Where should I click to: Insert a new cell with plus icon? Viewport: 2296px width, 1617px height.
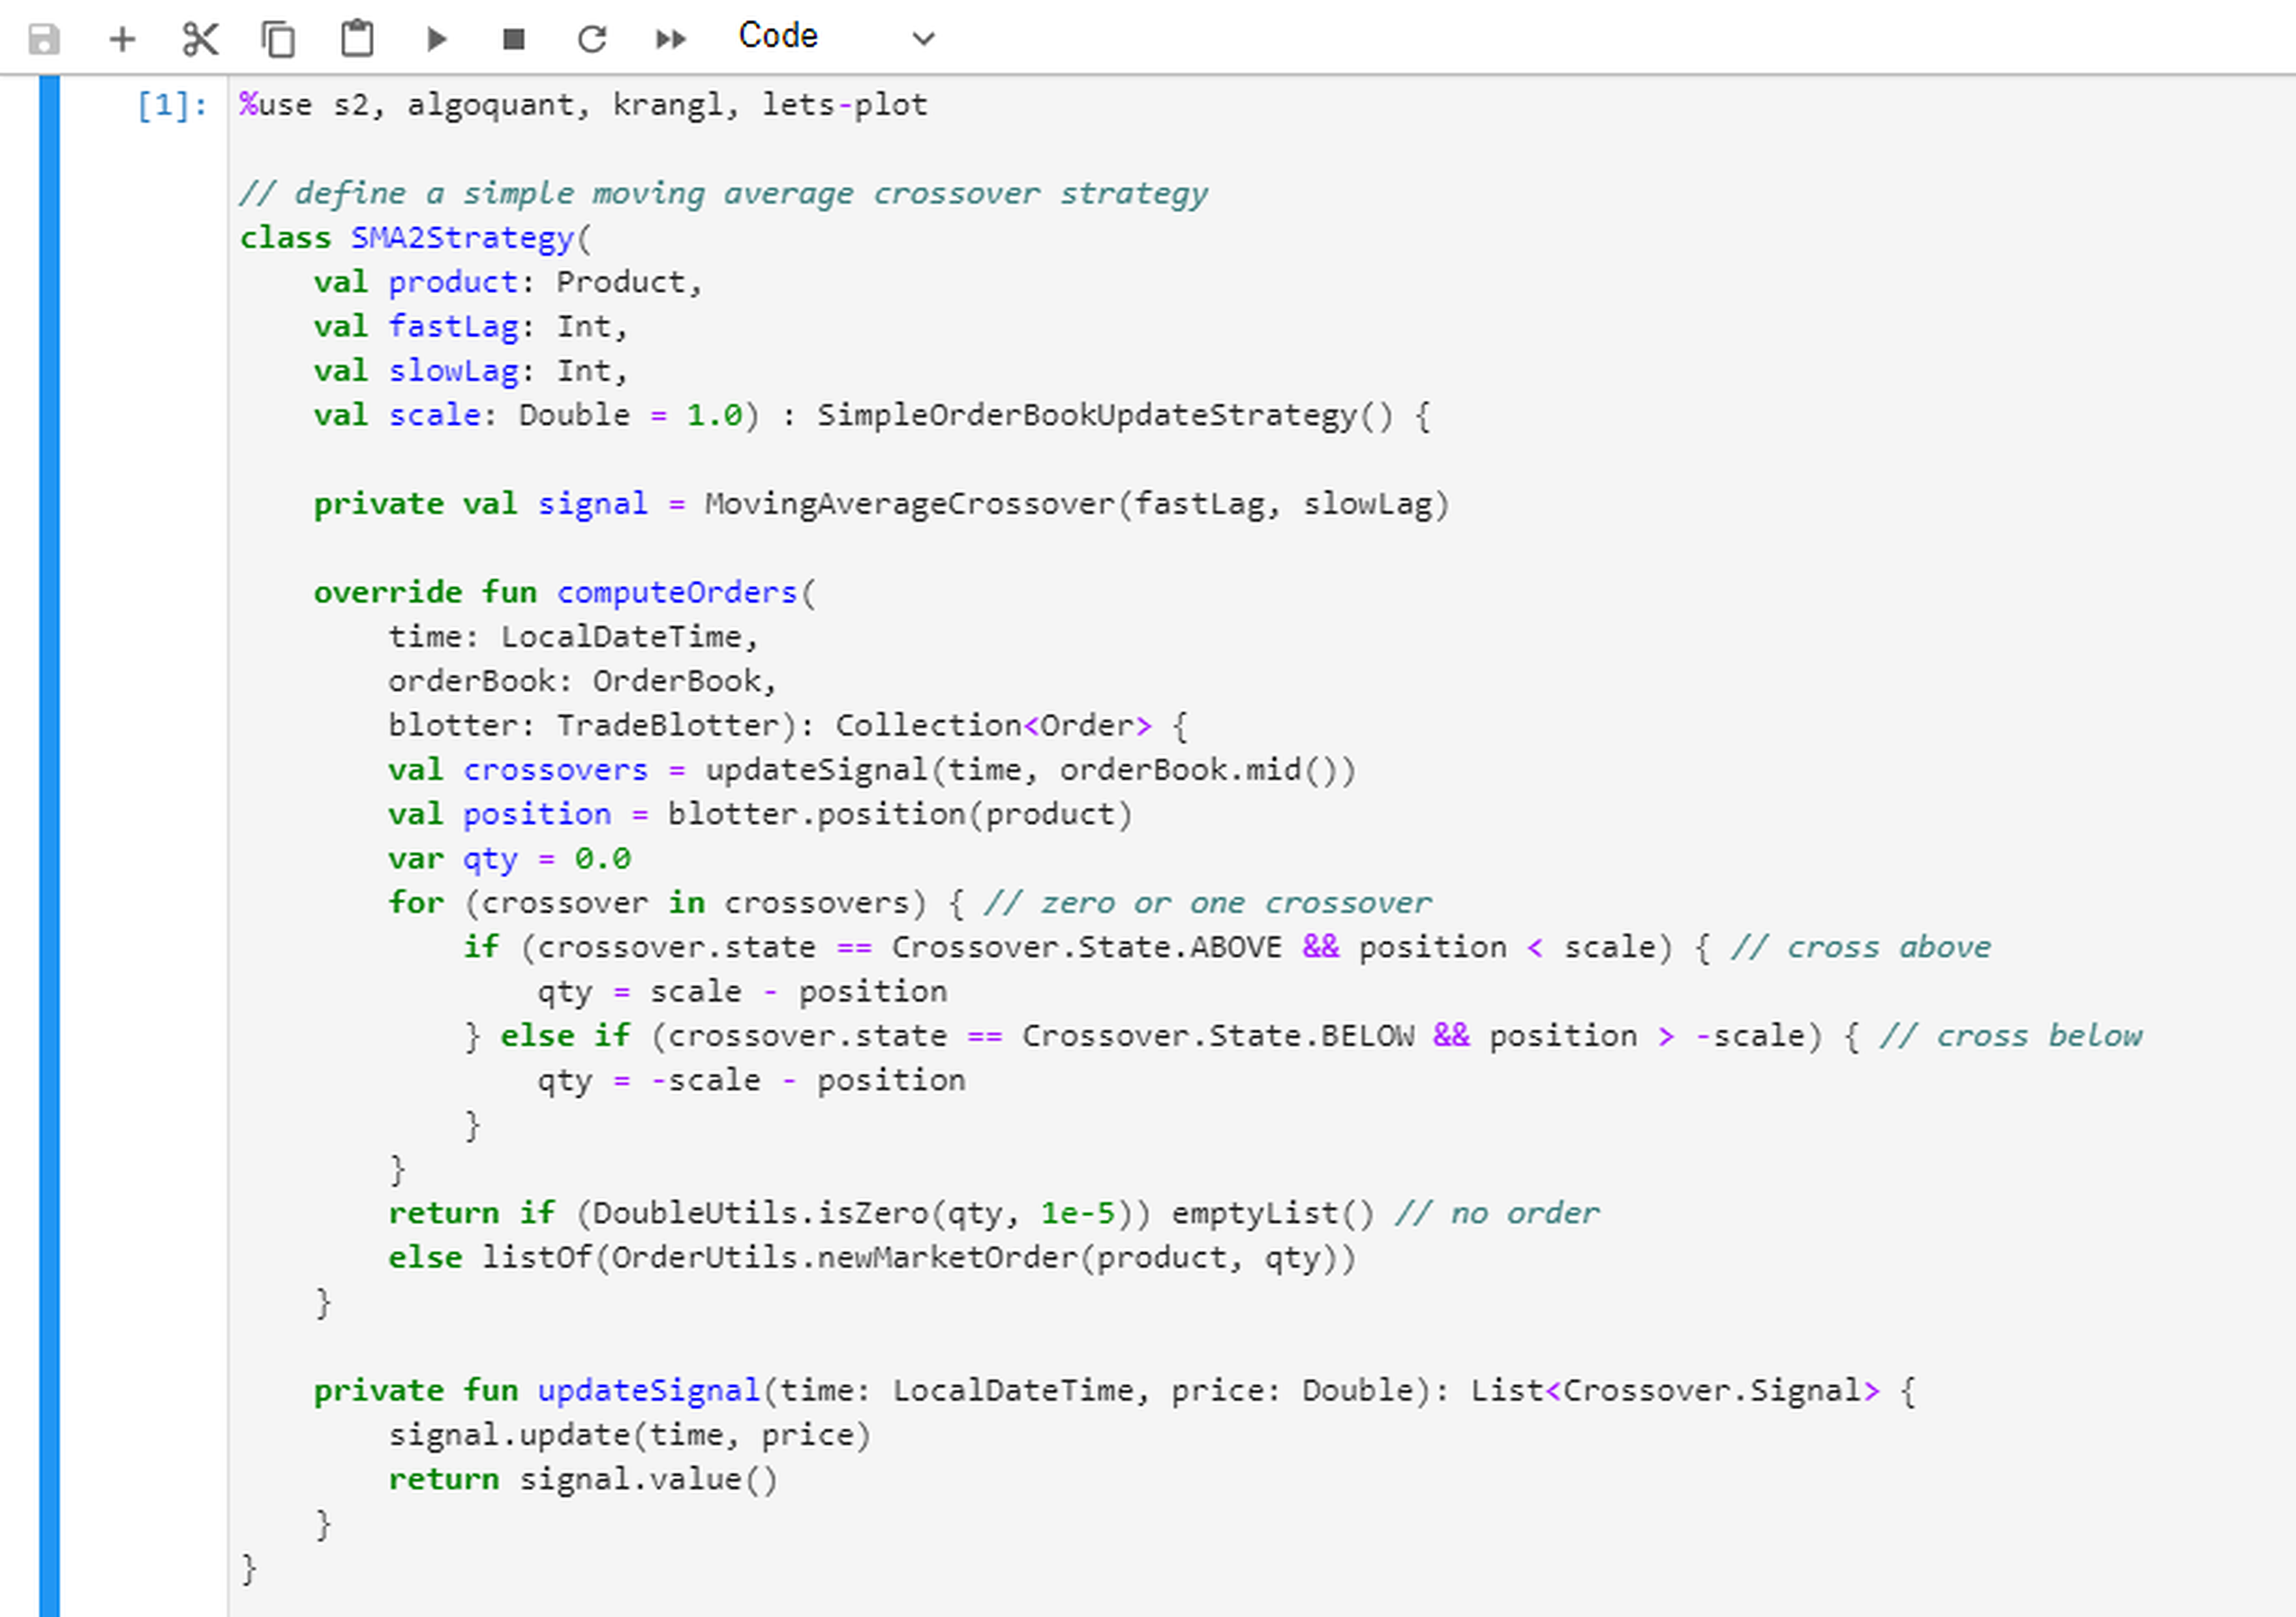[x=122, y=39]
